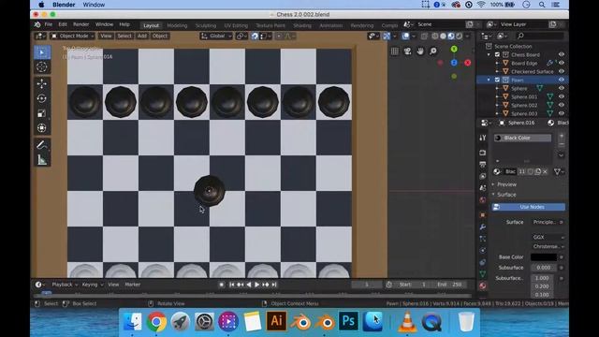Switch to the Shading workspace tab
The image size is (599, 337).
pyautogui.click(x=302, y=25)
